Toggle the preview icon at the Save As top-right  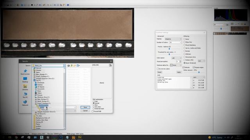[110, 65]
